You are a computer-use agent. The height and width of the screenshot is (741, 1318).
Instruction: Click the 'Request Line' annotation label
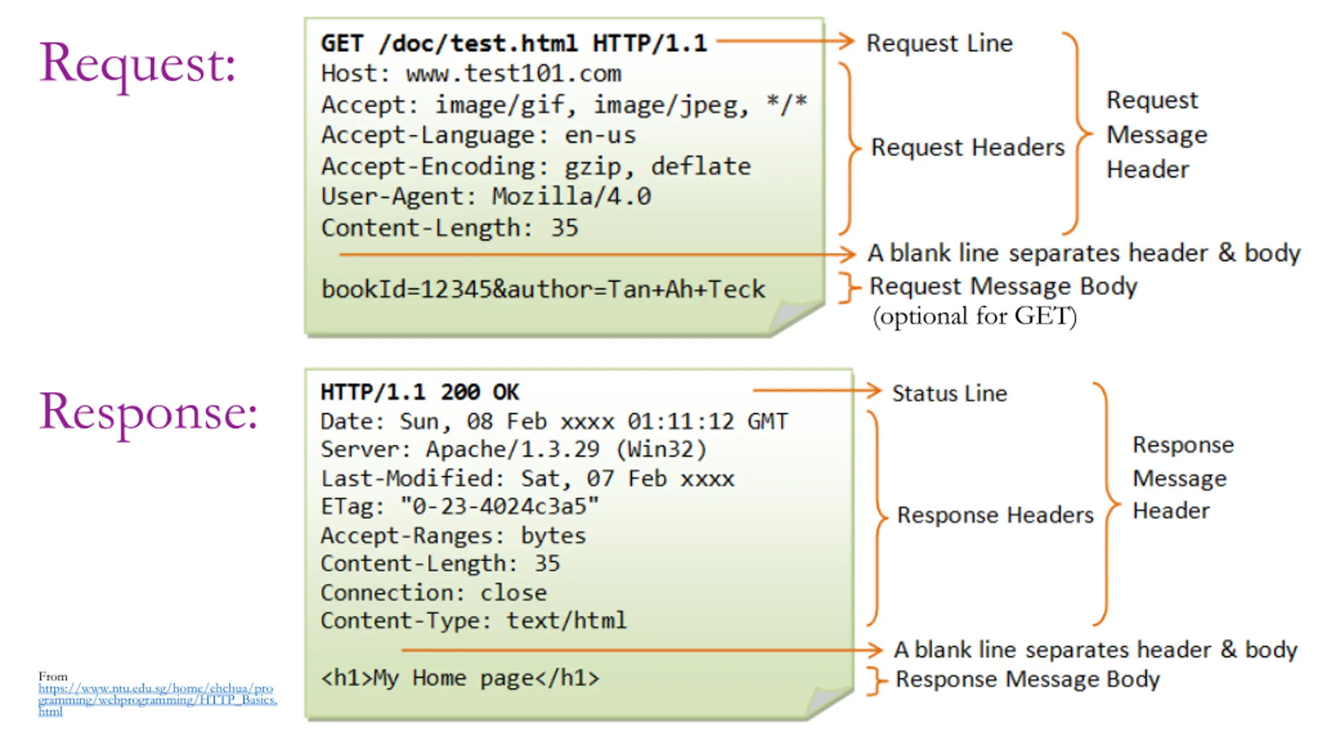point(939,43)
